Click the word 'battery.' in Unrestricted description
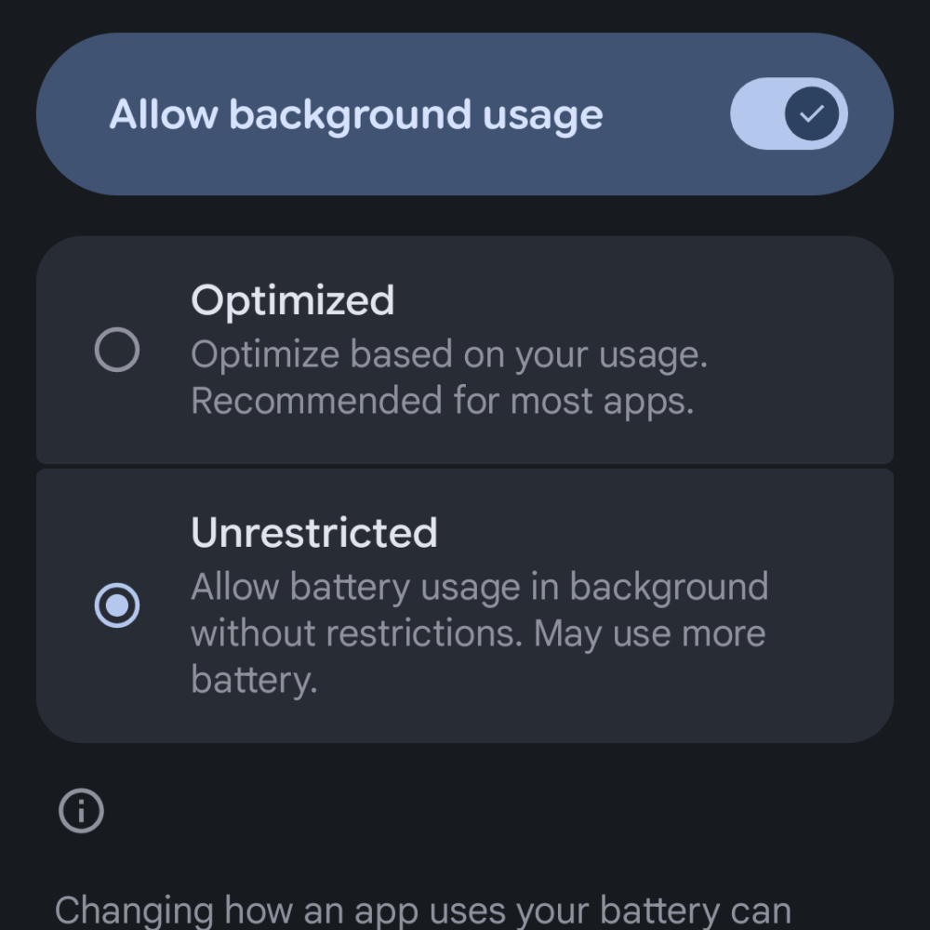This screenshot has width=930, height=930. [254, 680]
